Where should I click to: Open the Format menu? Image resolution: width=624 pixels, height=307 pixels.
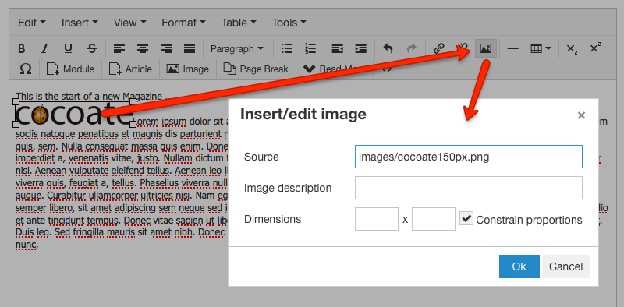[183, 23]
